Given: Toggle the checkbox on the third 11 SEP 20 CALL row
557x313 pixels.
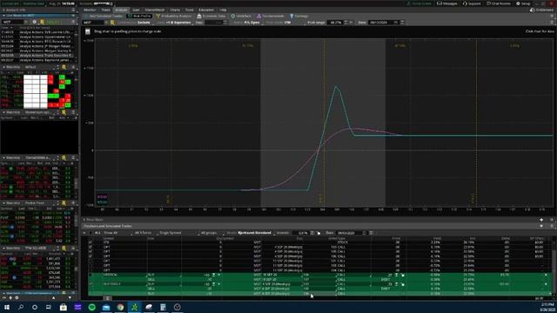Looking at the screenshot, I should [x=91, y=270].
